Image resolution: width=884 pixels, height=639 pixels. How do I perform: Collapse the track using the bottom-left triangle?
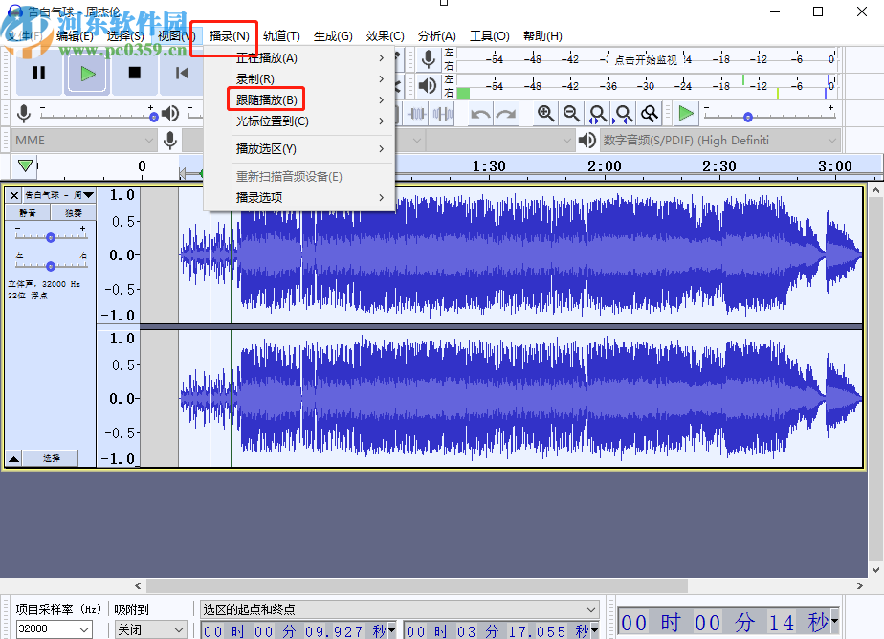(13, 457)
